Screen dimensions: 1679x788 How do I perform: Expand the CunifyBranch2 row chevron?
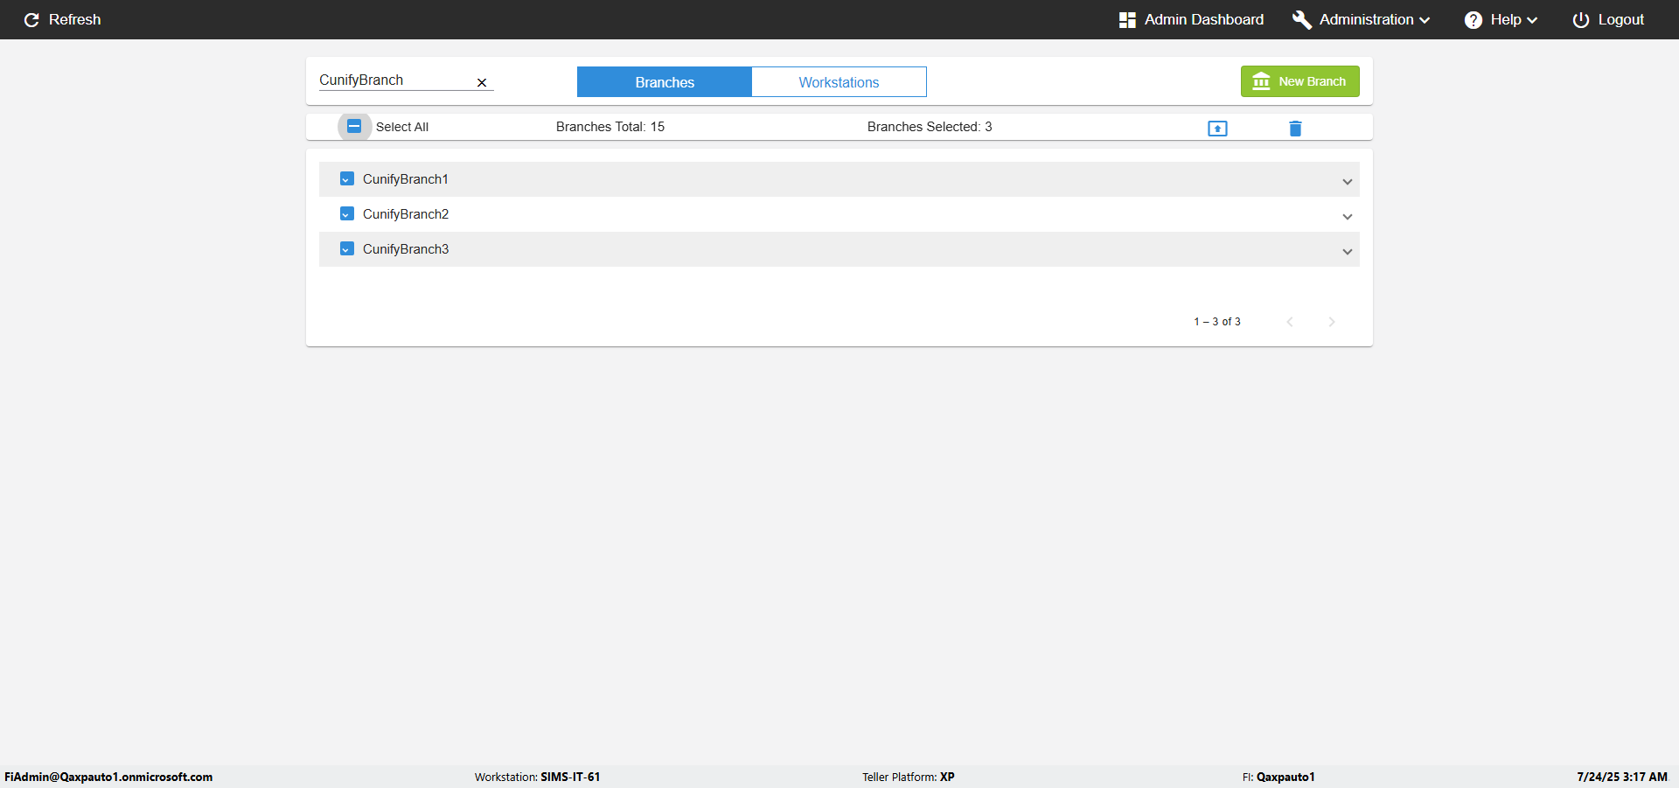pyautogui.click(x=1348, y=217)
